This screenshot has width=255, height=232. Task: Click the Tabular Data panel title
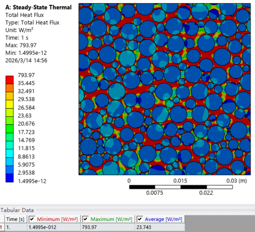point(17,210)
